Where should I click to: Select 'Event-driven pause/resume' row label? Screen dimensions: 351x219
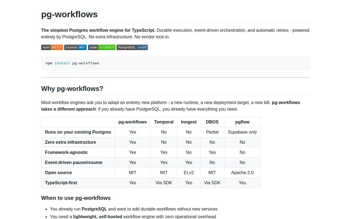(73, 163)
